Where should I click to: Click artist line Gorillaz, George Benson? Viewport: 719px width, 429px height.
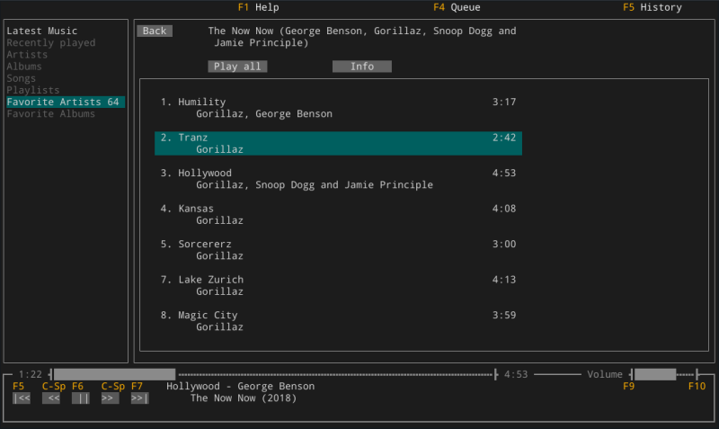pyautogui.click(x=264, y=114)
